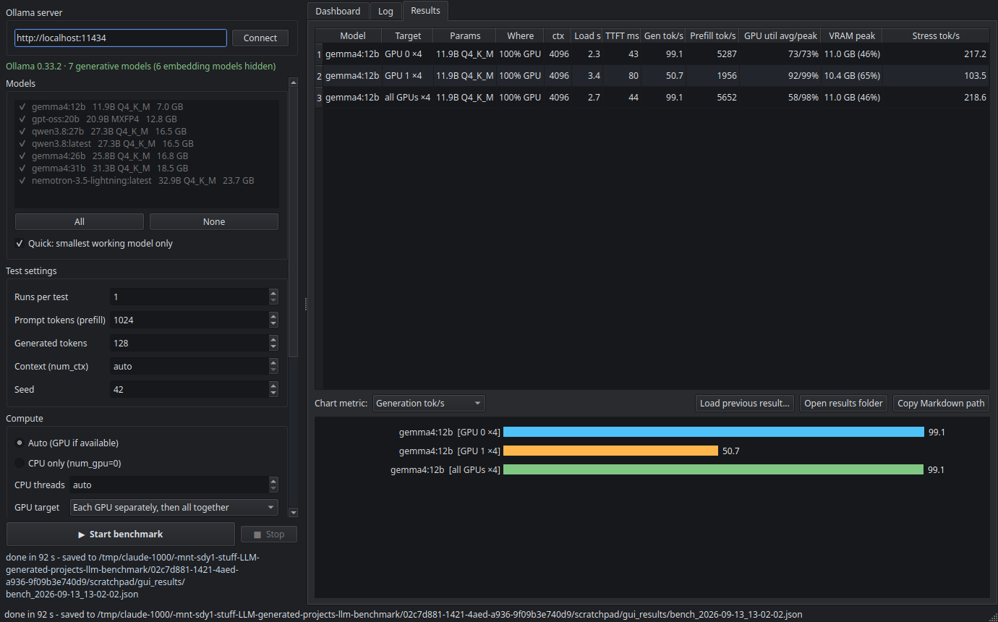
Task: Increase CPU threads with the up arrow
Action: coord(273,481)
